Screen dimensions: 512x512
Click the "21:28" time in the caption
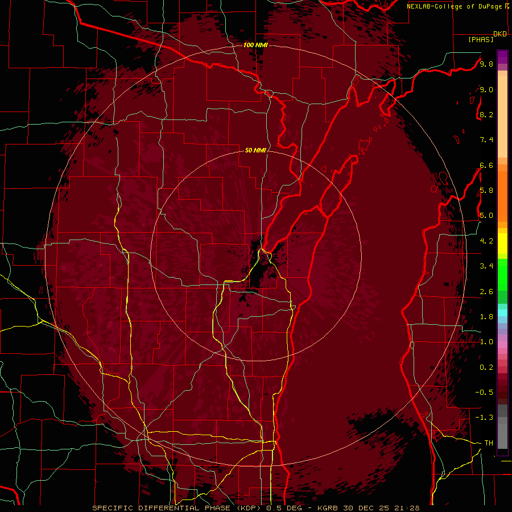(407, 508)
